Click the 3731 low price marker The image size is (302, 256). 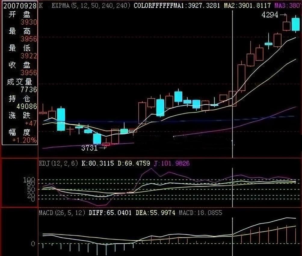coord(89,148)
